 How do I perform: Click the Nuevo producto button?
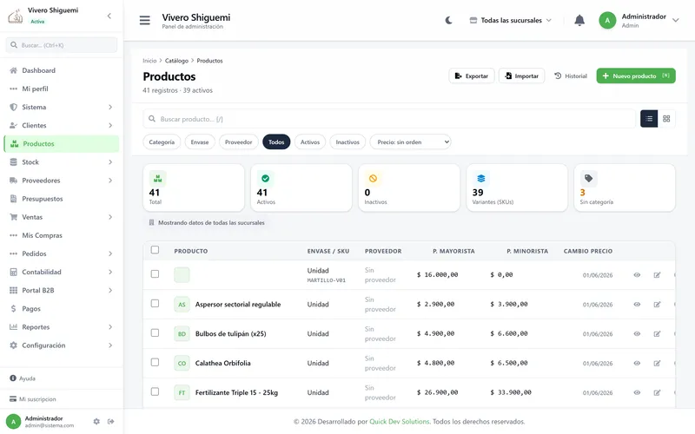[636, 76]
